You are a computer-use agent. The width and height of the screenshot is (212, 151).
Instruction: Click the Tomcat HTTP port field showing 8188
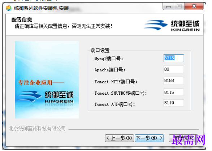[x=174, y=81]
